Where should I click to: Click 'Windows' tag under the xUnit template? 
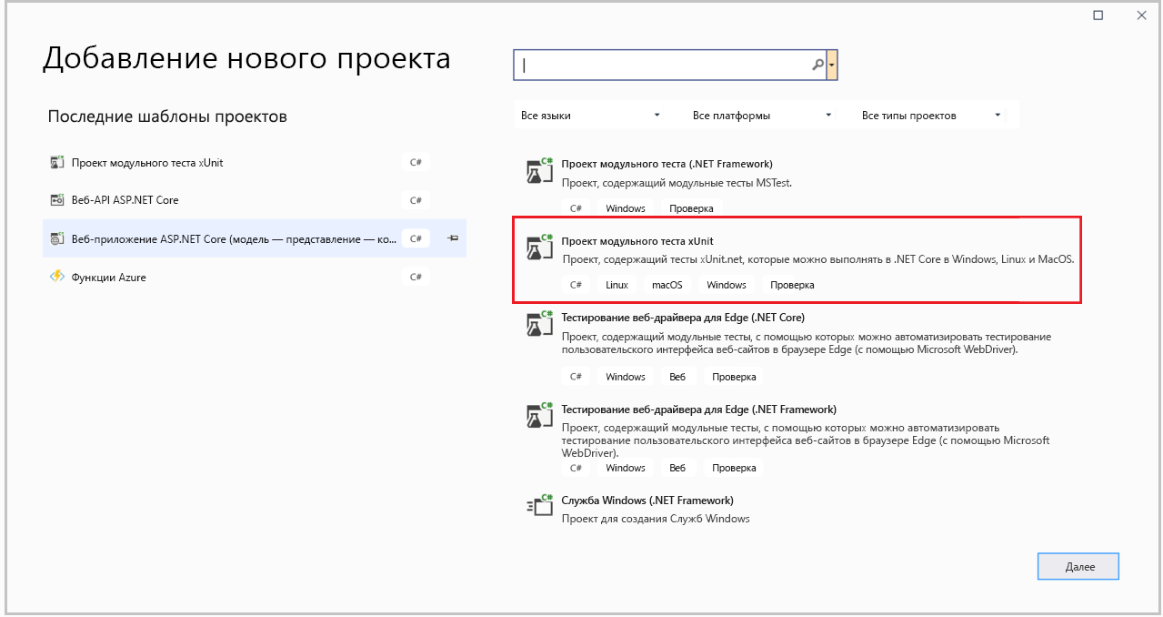(x=726, y=285)
